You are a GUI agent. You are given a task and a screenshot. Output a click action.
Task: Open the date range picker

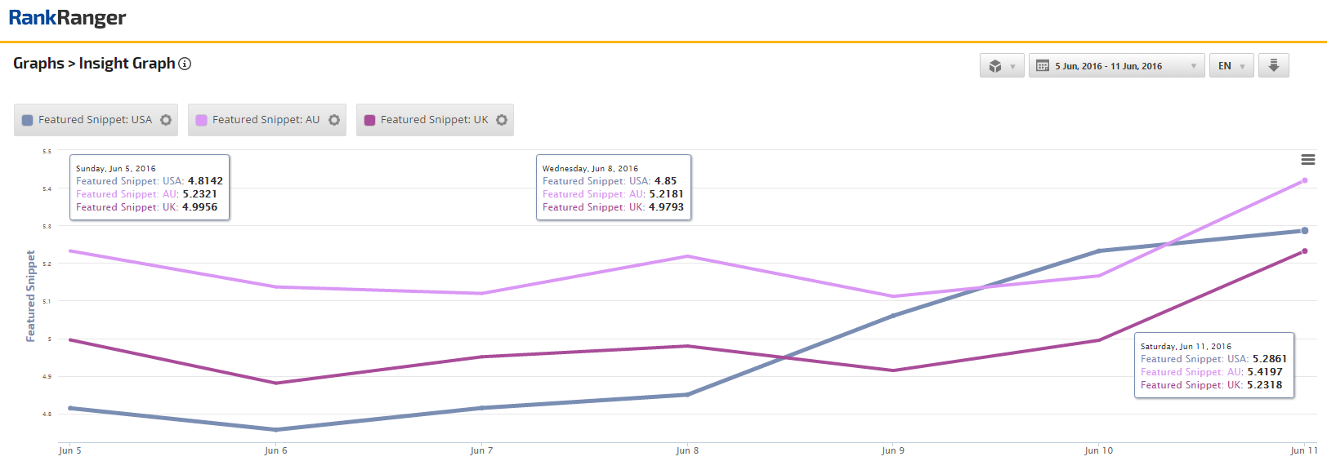1115,66
